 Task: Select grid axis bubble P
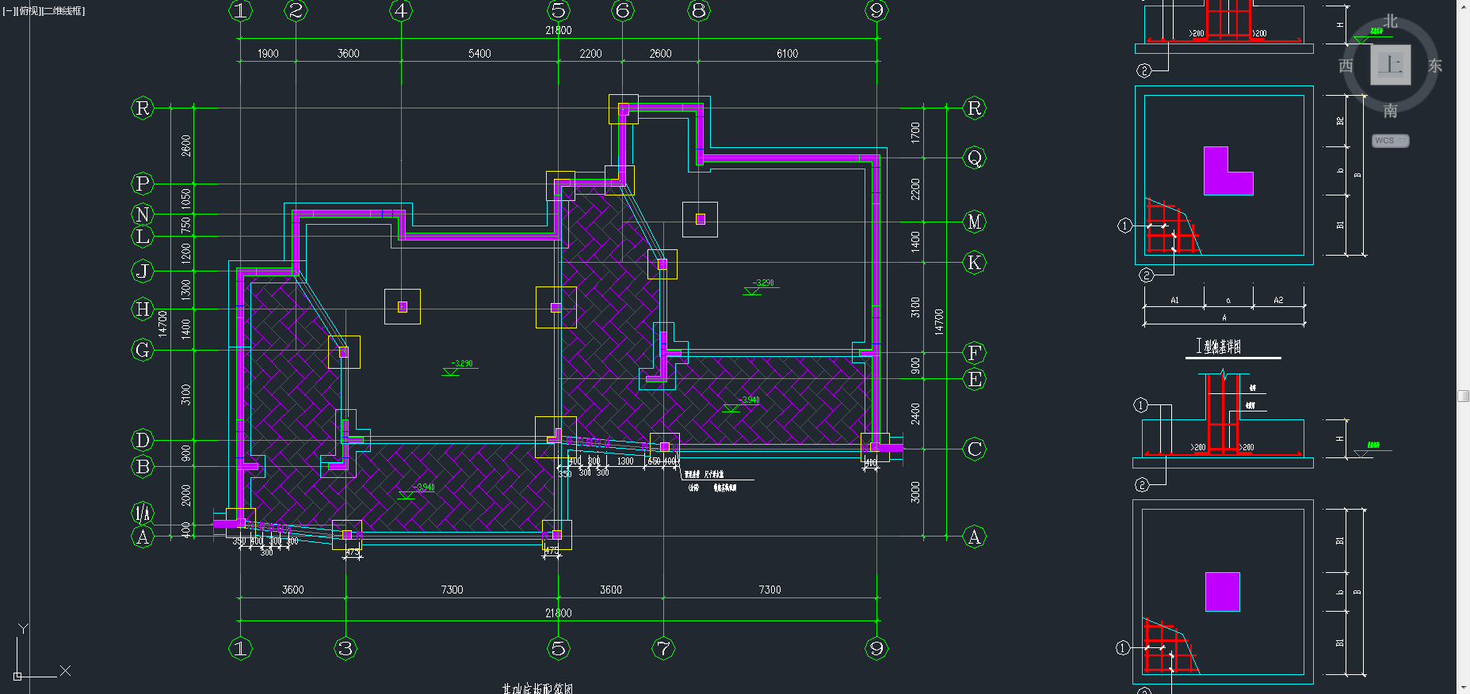(x=143, y=184)
